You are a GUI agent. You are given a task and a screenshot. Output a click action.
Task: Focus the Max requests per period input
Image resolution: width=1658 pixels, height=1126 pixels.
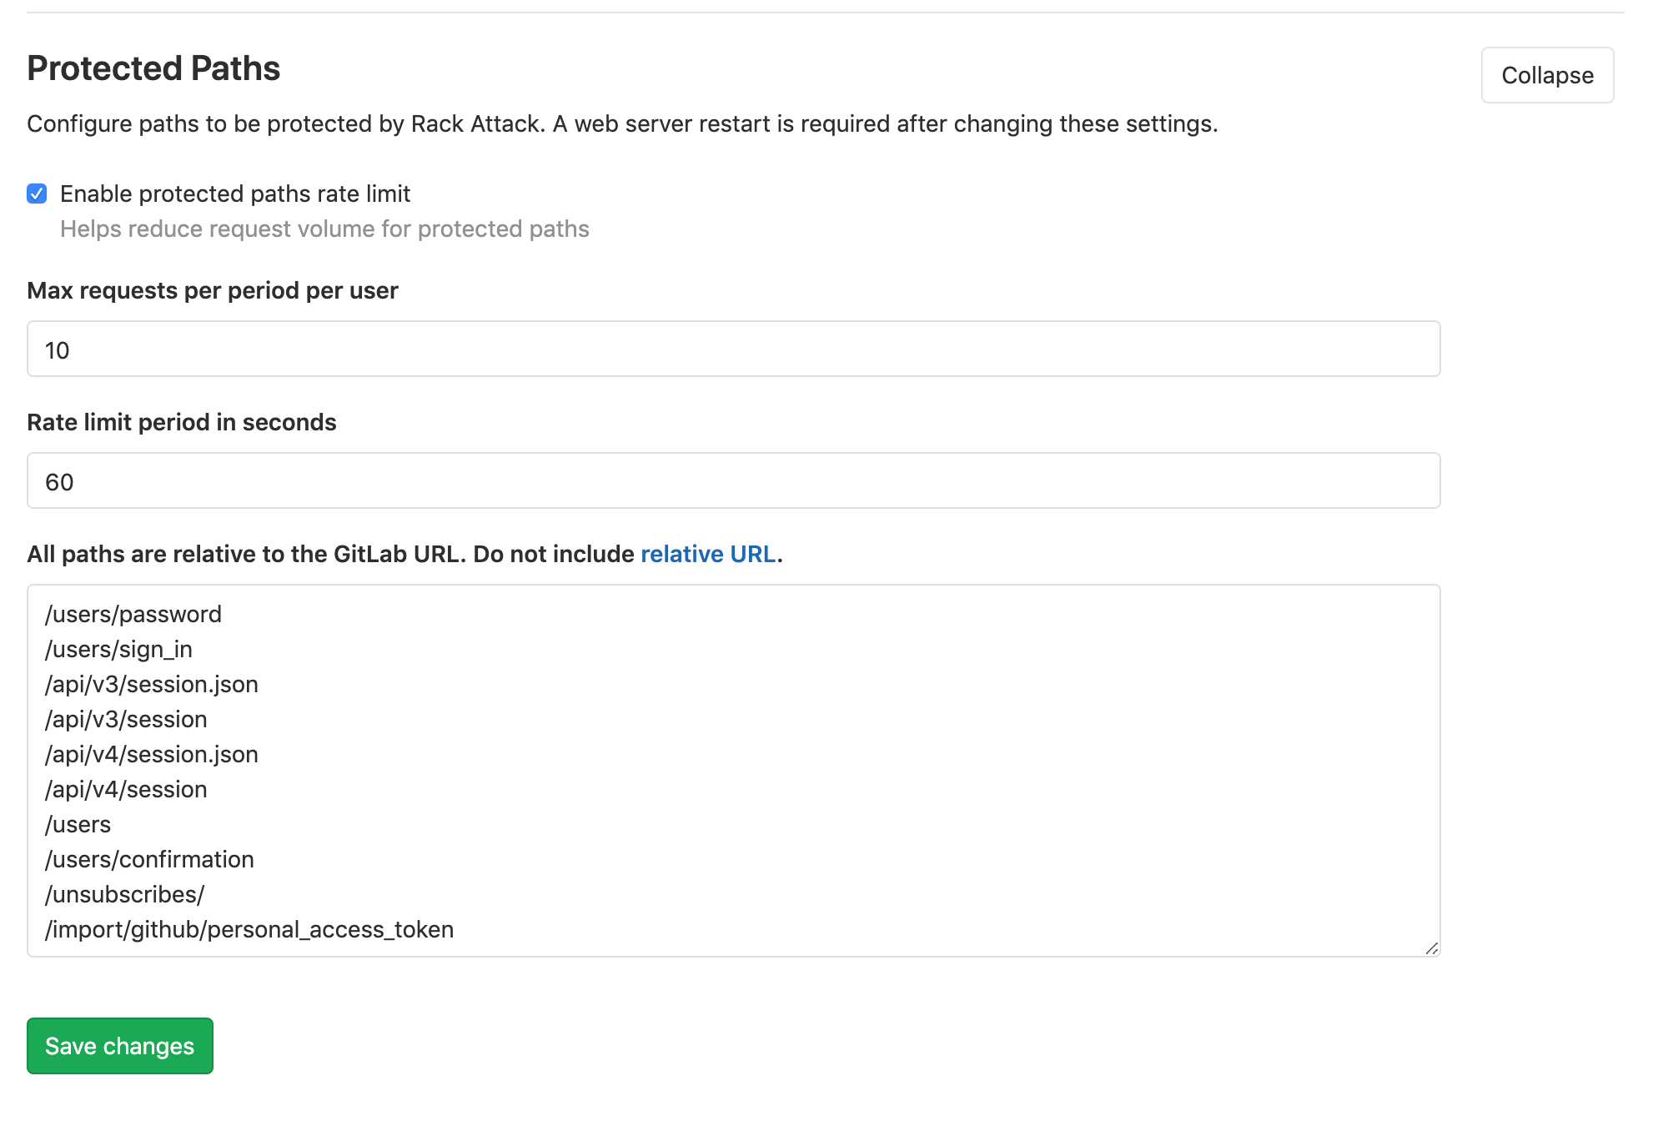(x=732, y=349)
